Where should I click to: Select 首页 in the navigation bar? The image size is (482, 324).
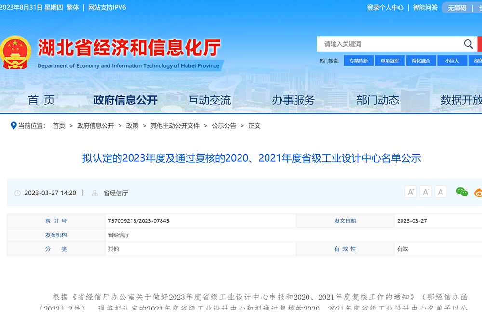tap(43, 100)
